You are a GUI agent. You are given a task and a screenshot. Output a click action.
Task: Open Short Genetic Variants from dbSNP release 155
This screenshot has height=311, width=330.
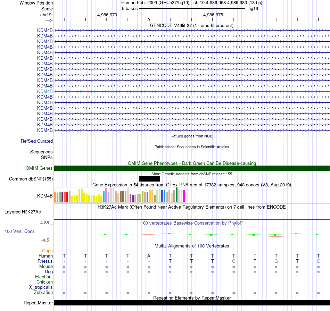click(x=192, y=174)
